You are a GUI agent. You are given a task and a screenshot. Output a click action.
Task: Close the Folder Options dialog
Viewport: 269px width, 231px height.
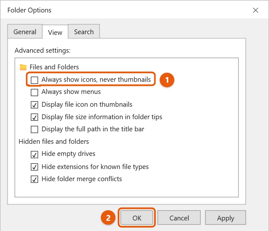[x=256, y=10]
